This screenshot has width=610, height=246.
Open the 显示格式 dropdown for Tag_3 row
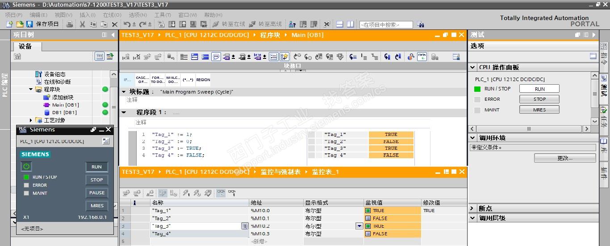(x=359, y=226)
